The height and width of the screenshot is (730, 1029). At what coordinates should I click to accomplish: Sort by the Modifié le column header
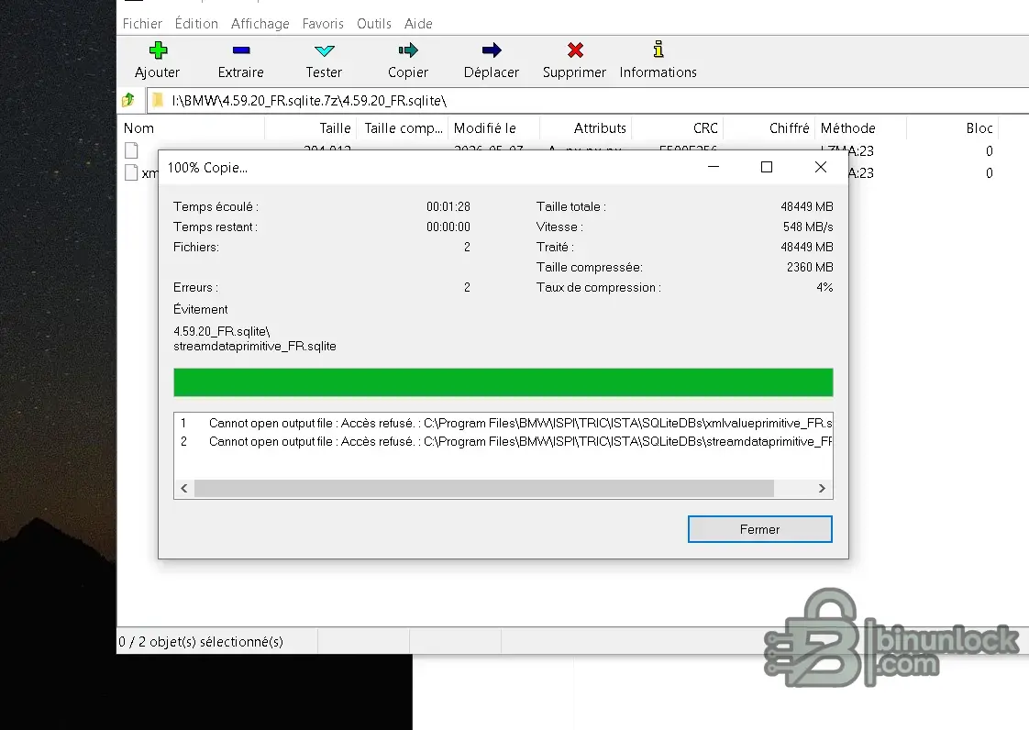(x=494, y=128)
